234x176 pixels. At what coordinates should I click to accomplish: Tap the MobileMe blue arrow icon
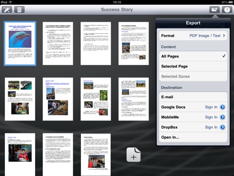point(222,117)
